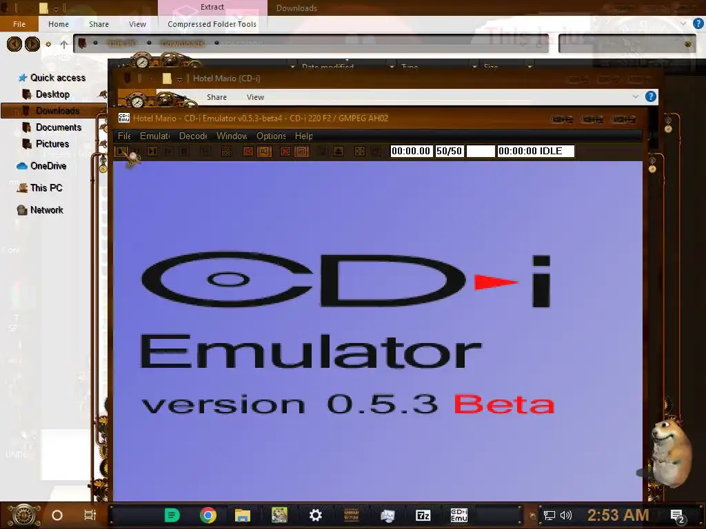Select This PC in navigation pane
Image resolution: width=706 pixels, height=529 pixels.
click(39, 188)
